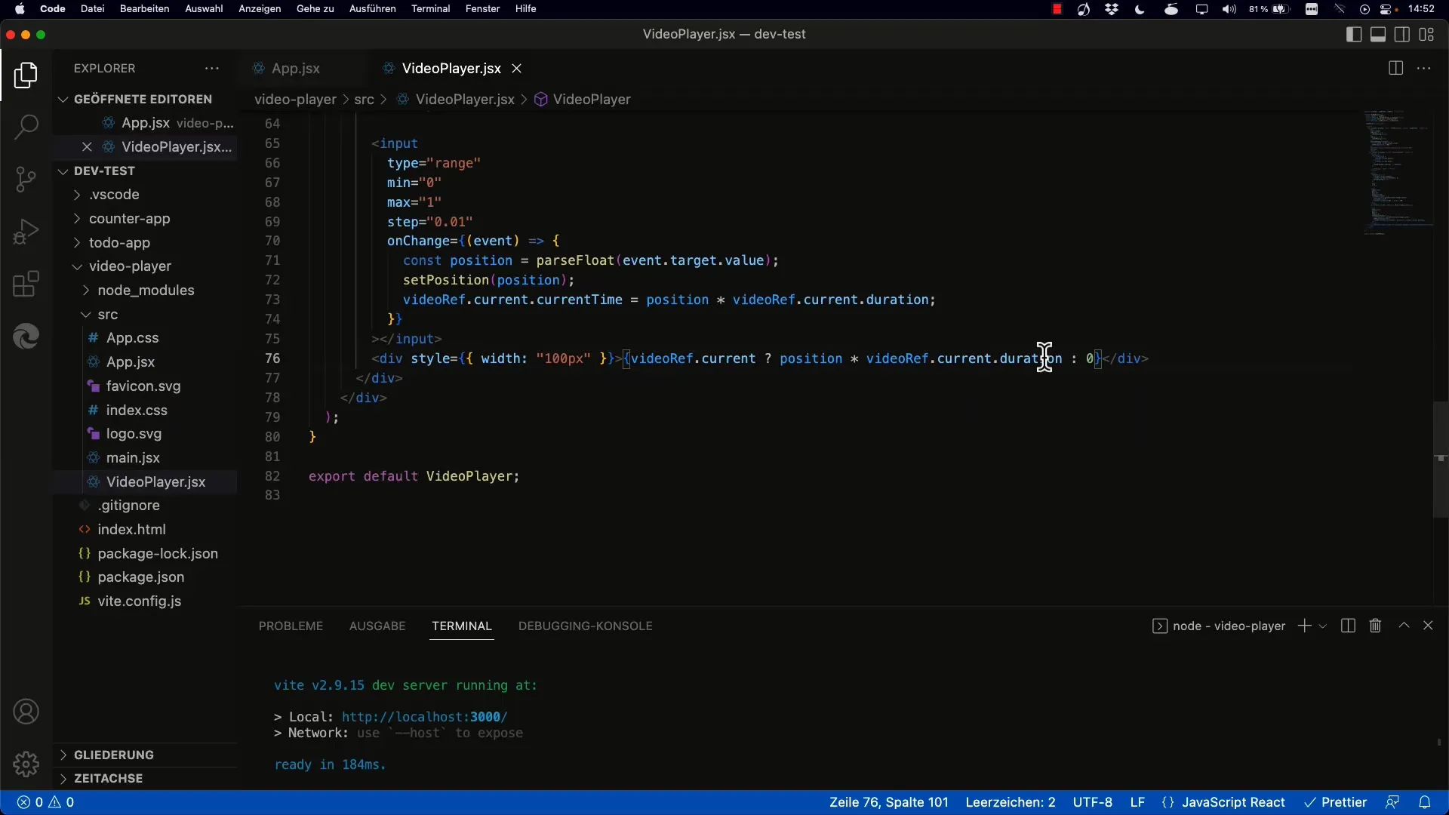Screen dimensions: 1449x815
Task: Expand the .vscode folder
Action: [114, 195]
